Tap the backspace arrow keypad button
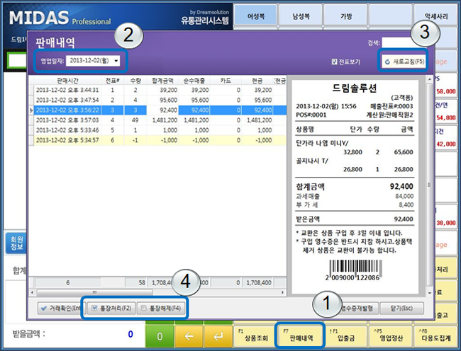The image size is (461, 351). (x=189, y=336)
